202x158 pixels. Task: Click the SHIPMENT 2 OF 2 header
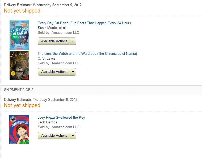pyautogui.click(x=19, y=90)
